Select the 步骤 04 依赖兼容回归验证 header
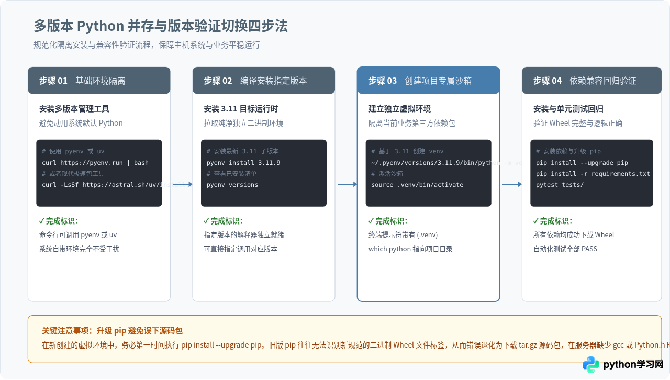 (592, 81)
